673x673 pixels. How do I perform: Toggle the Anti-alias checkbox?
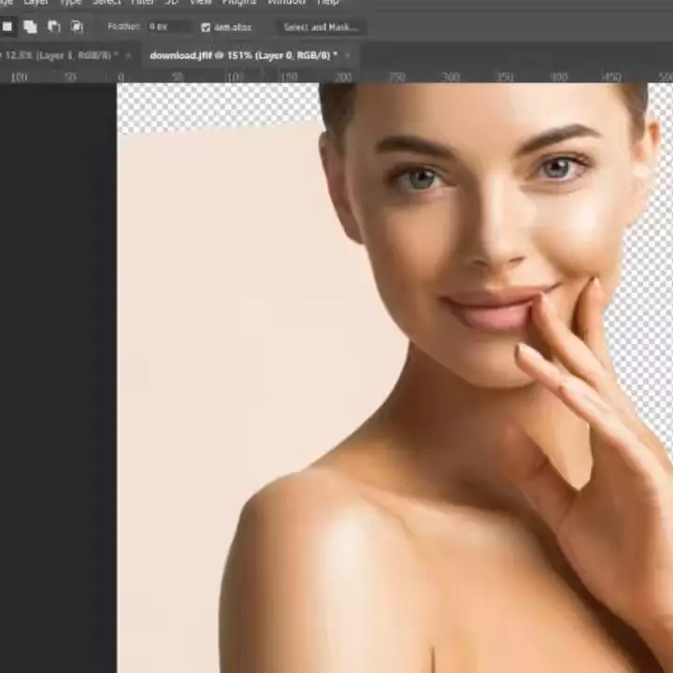(x=206, y=28)
